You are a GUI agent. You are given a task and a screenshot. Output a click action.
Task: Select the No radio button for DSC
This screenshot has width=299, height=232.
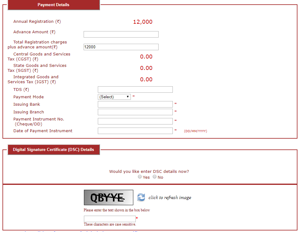tap(155, 177)
